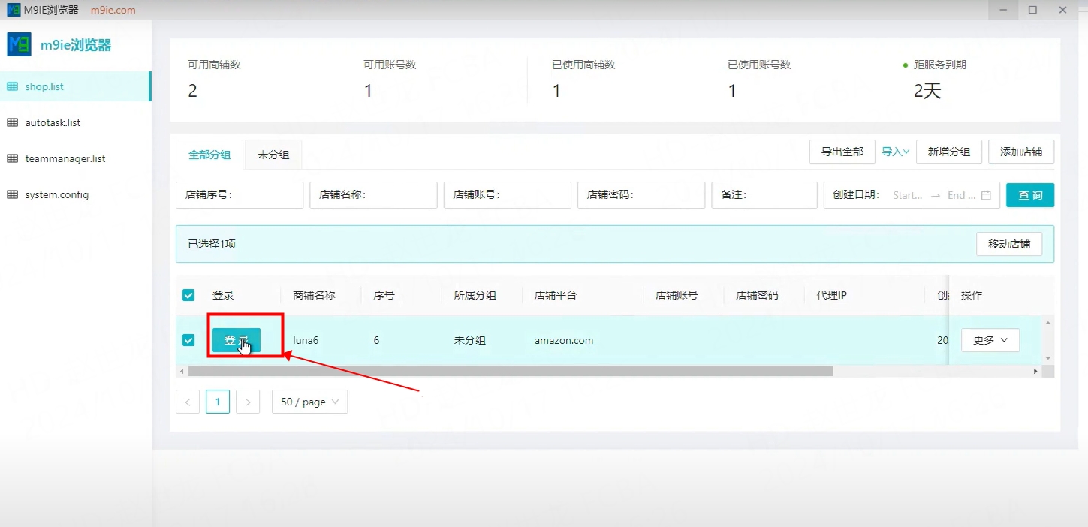Click the teammanager.list sidebar icon

(x=12, y=158)
